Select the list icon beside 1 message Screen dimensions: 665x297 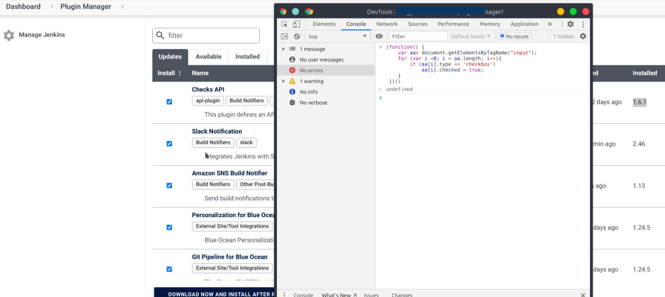(292, 49)
